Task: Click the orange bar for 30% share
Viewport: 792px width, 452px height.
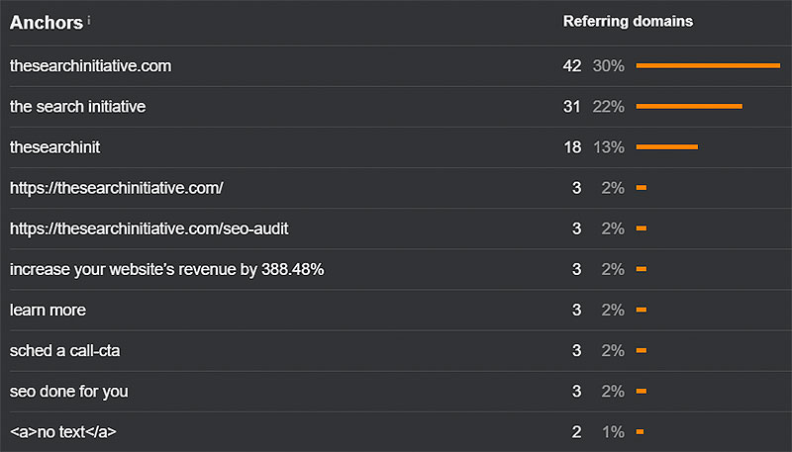Action: pyautogui.click(x=708, y=66)
